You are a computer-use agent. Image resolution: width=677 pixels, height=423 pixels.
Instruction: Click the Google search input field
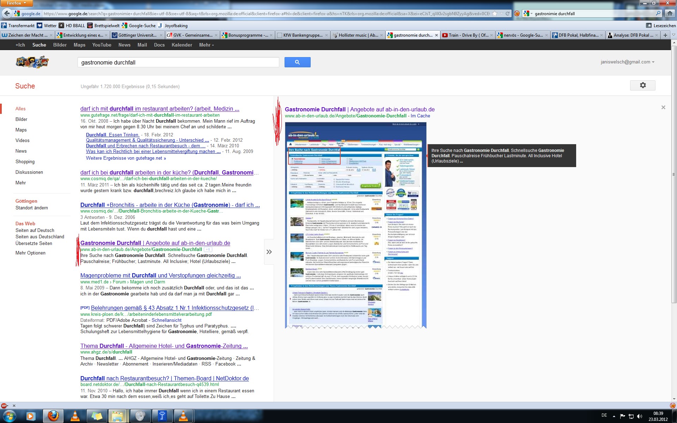point(178,62)
